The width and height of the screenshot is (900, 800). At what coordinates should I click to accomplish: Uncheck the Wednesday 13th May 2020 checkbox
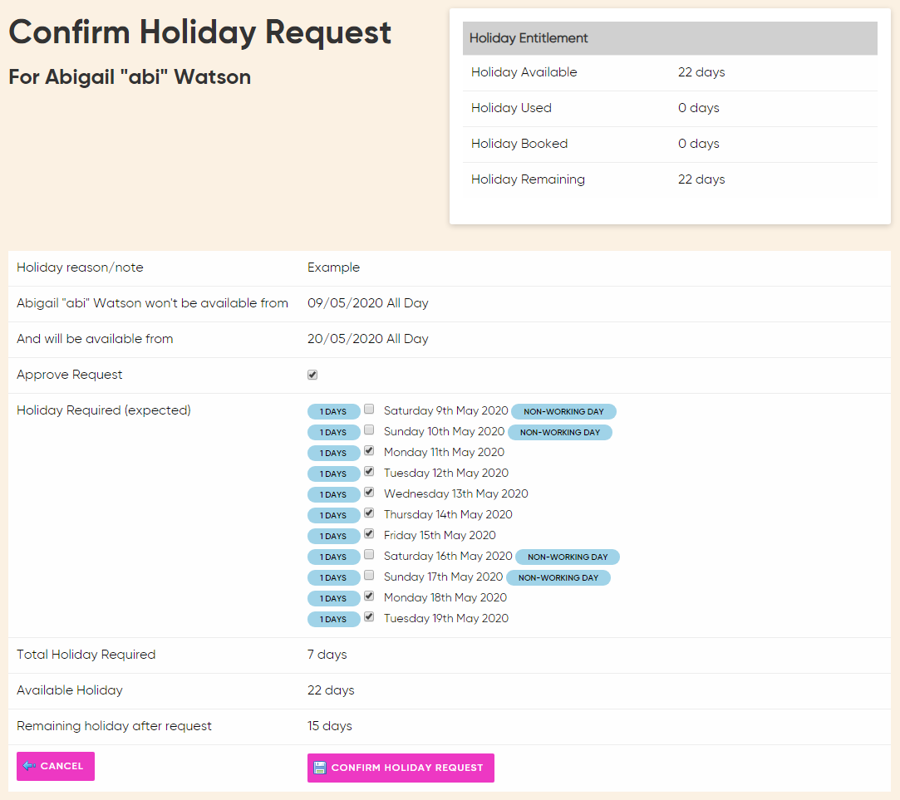369,492
